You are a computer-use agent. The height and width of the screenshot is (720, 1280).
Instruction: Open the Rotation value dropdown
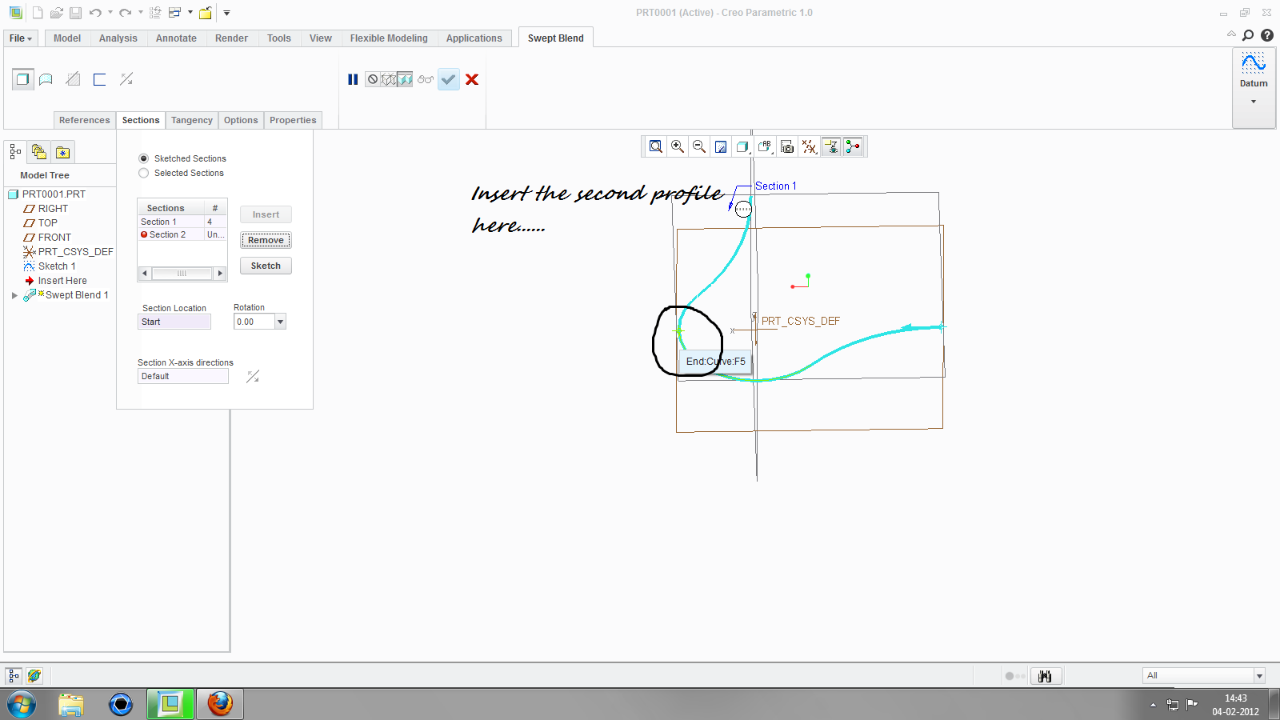point(280,322)
